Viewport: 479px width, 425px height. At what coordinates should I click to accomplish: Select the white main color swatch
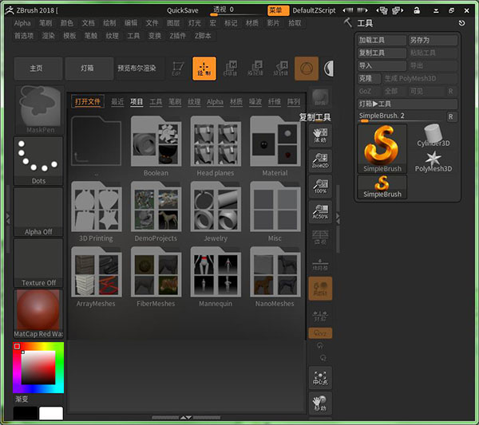[x=51, y=413]
